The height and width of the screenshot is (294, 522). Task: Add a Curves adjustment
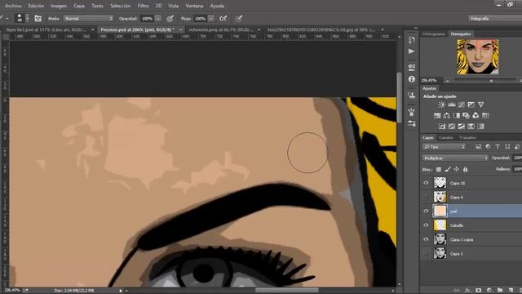461,105
